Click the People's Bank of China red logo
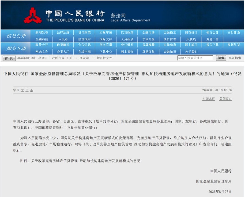Viewport: 245px width, 197px height. (33, 16)
